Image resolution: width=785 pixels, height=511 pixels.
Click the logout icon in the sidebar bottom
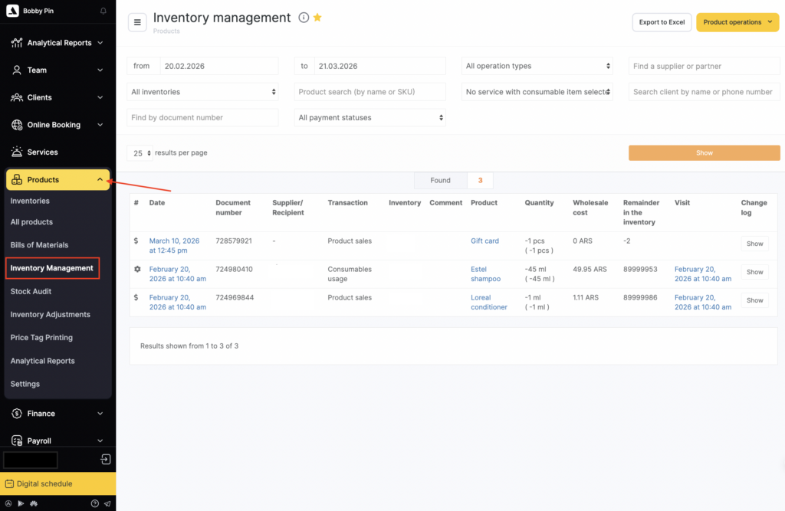(x=106, y=460)
